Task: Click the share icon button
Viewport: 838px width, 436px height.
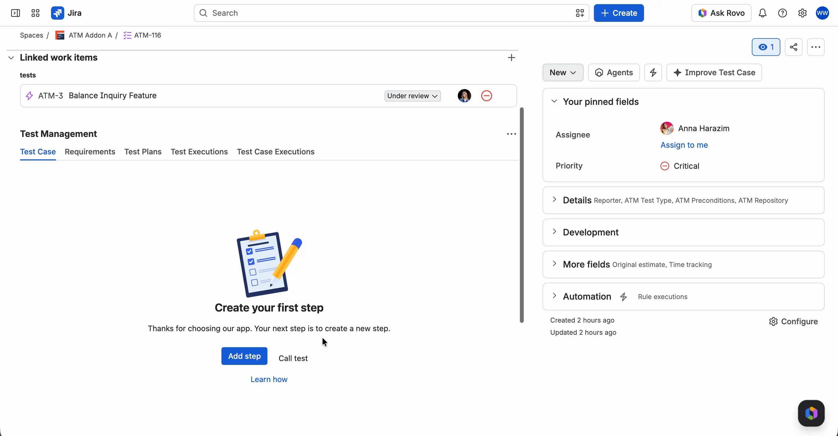Action: click(793, 47)
